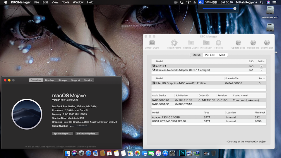Viewport: 281px width, 158px height.
Task: Open the Tools menu in menu bar
Action: click(66, 2)
